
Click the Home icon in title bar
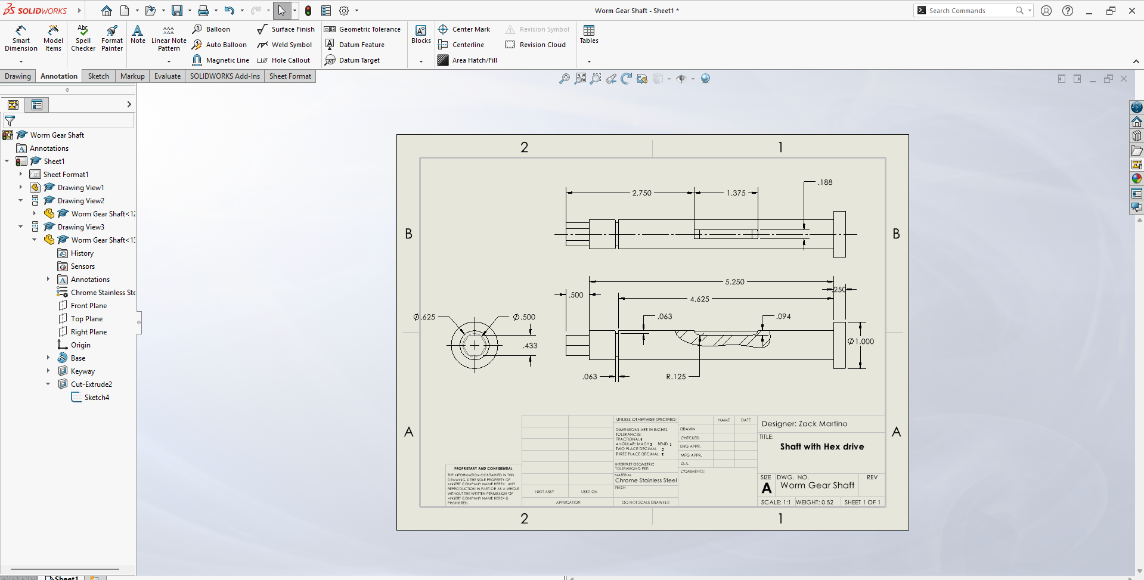click(x=106, y=11)
